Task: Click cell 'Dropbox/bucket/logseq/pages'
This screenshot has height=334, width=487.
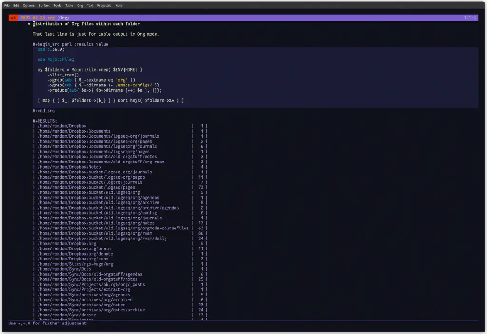Action: pyautogui.click(x=87, y=188)
